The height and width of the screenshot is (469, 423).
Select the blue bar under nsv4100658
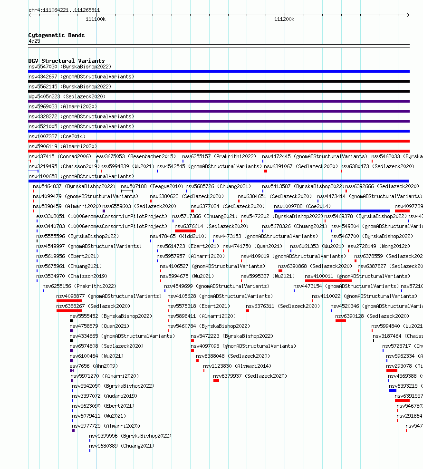[219, 181]
